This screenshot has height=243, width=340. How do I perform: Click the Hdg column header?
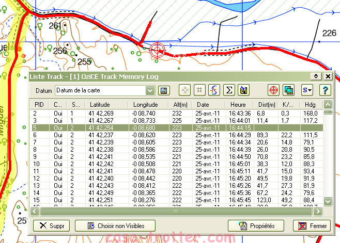click(311, 105)
